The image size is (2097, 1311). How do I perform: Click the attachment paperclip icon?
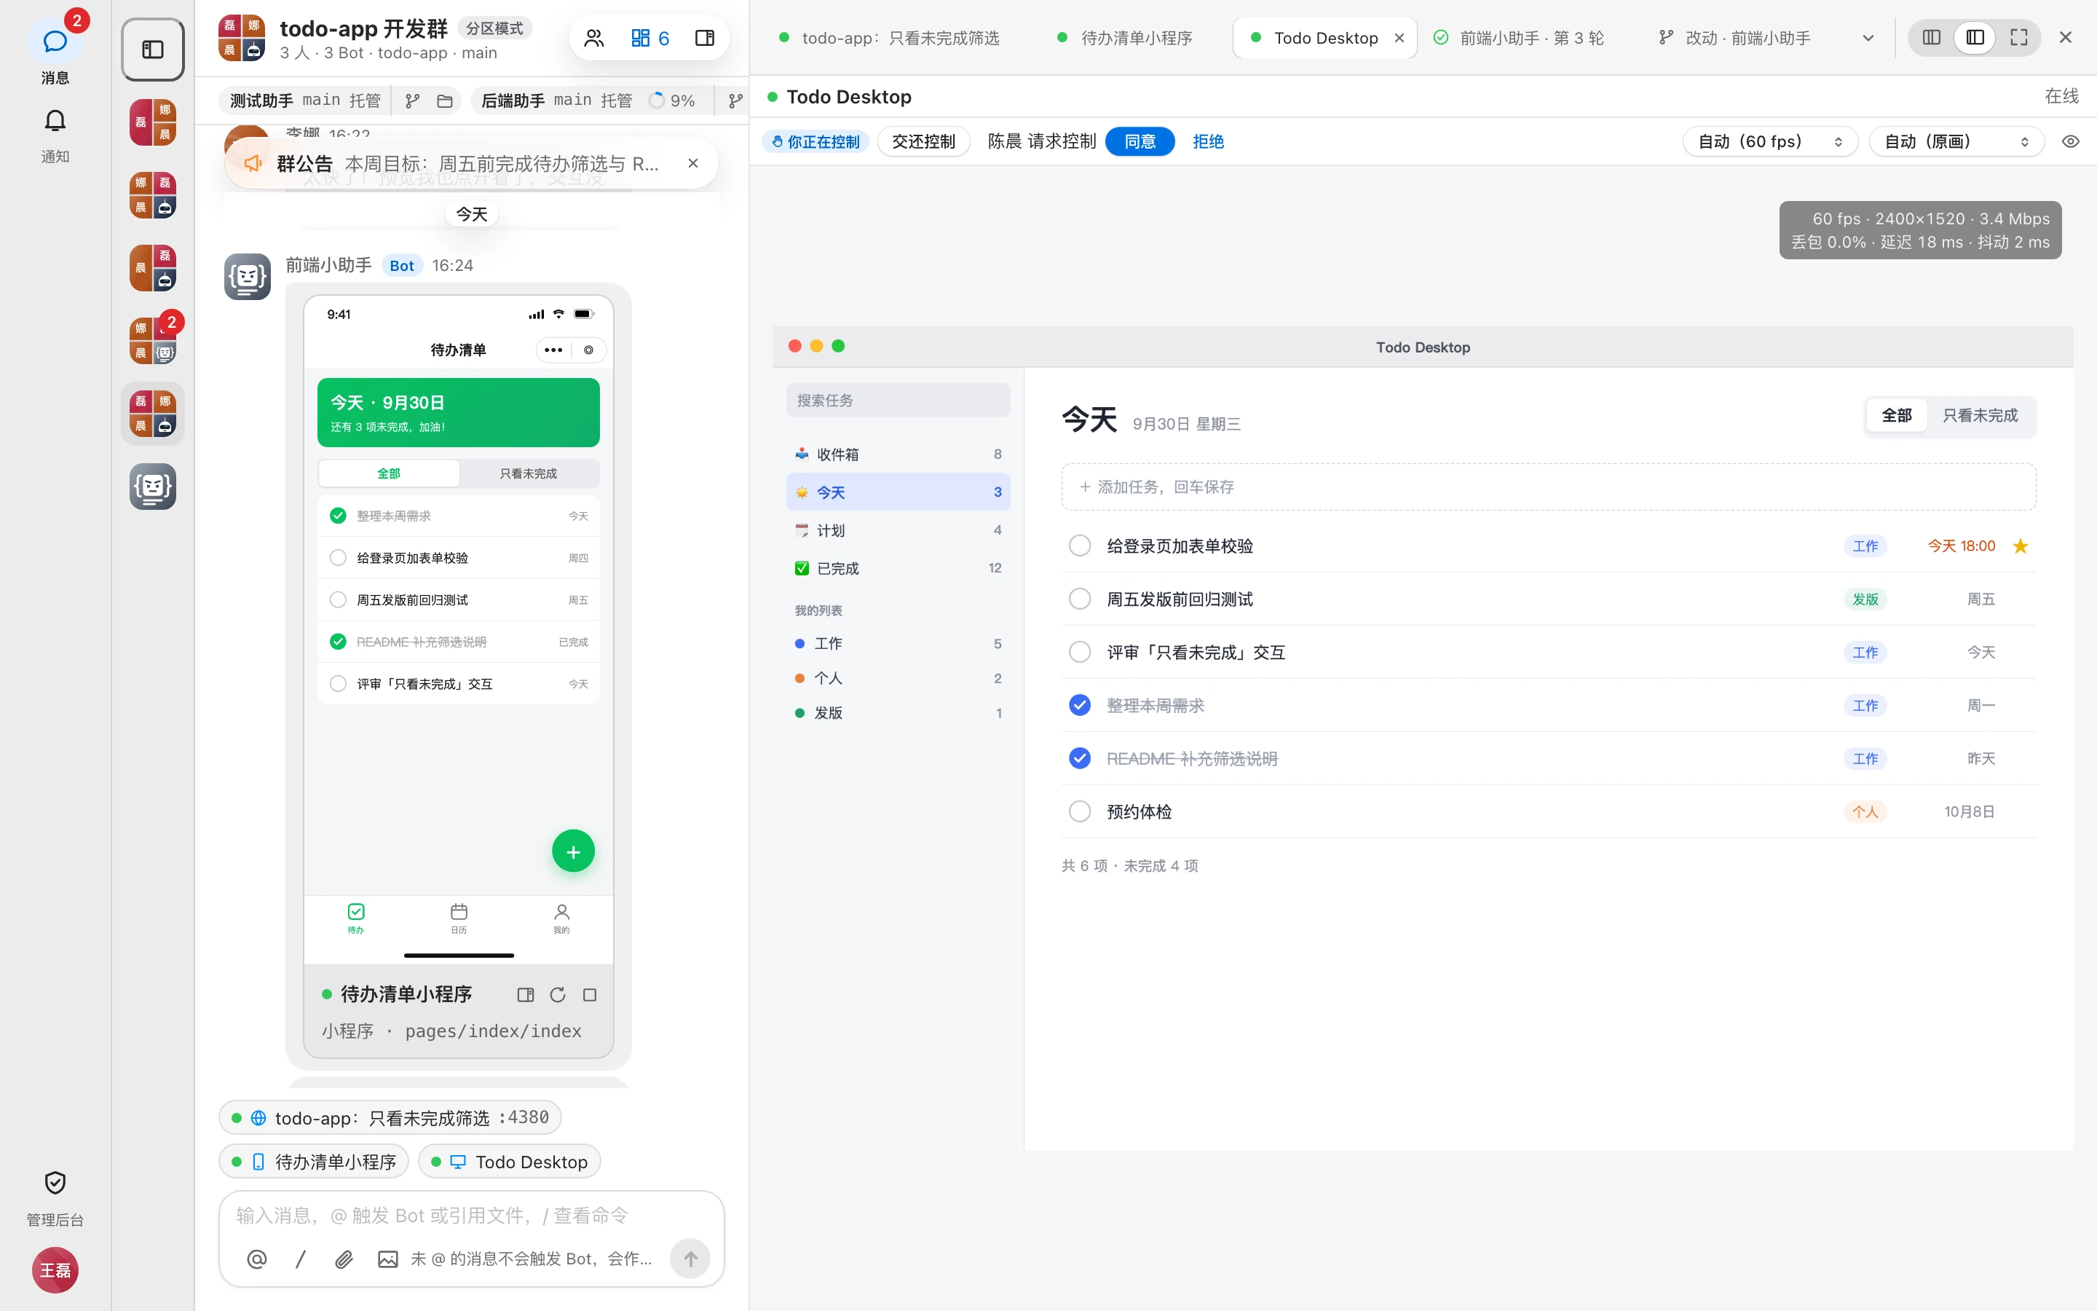pyautogui.click(x=343, y=1259)
